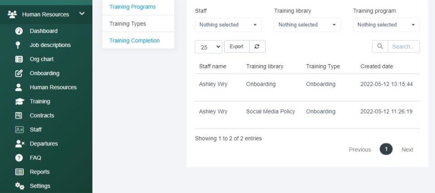Open the Staff filter dropdown
Screen dimensions: 435x193
(228, 25)
